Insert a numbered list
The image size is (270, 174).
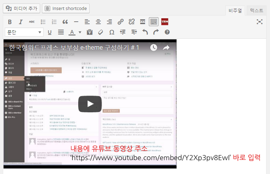pyautogui.click(x=54, y=22)
